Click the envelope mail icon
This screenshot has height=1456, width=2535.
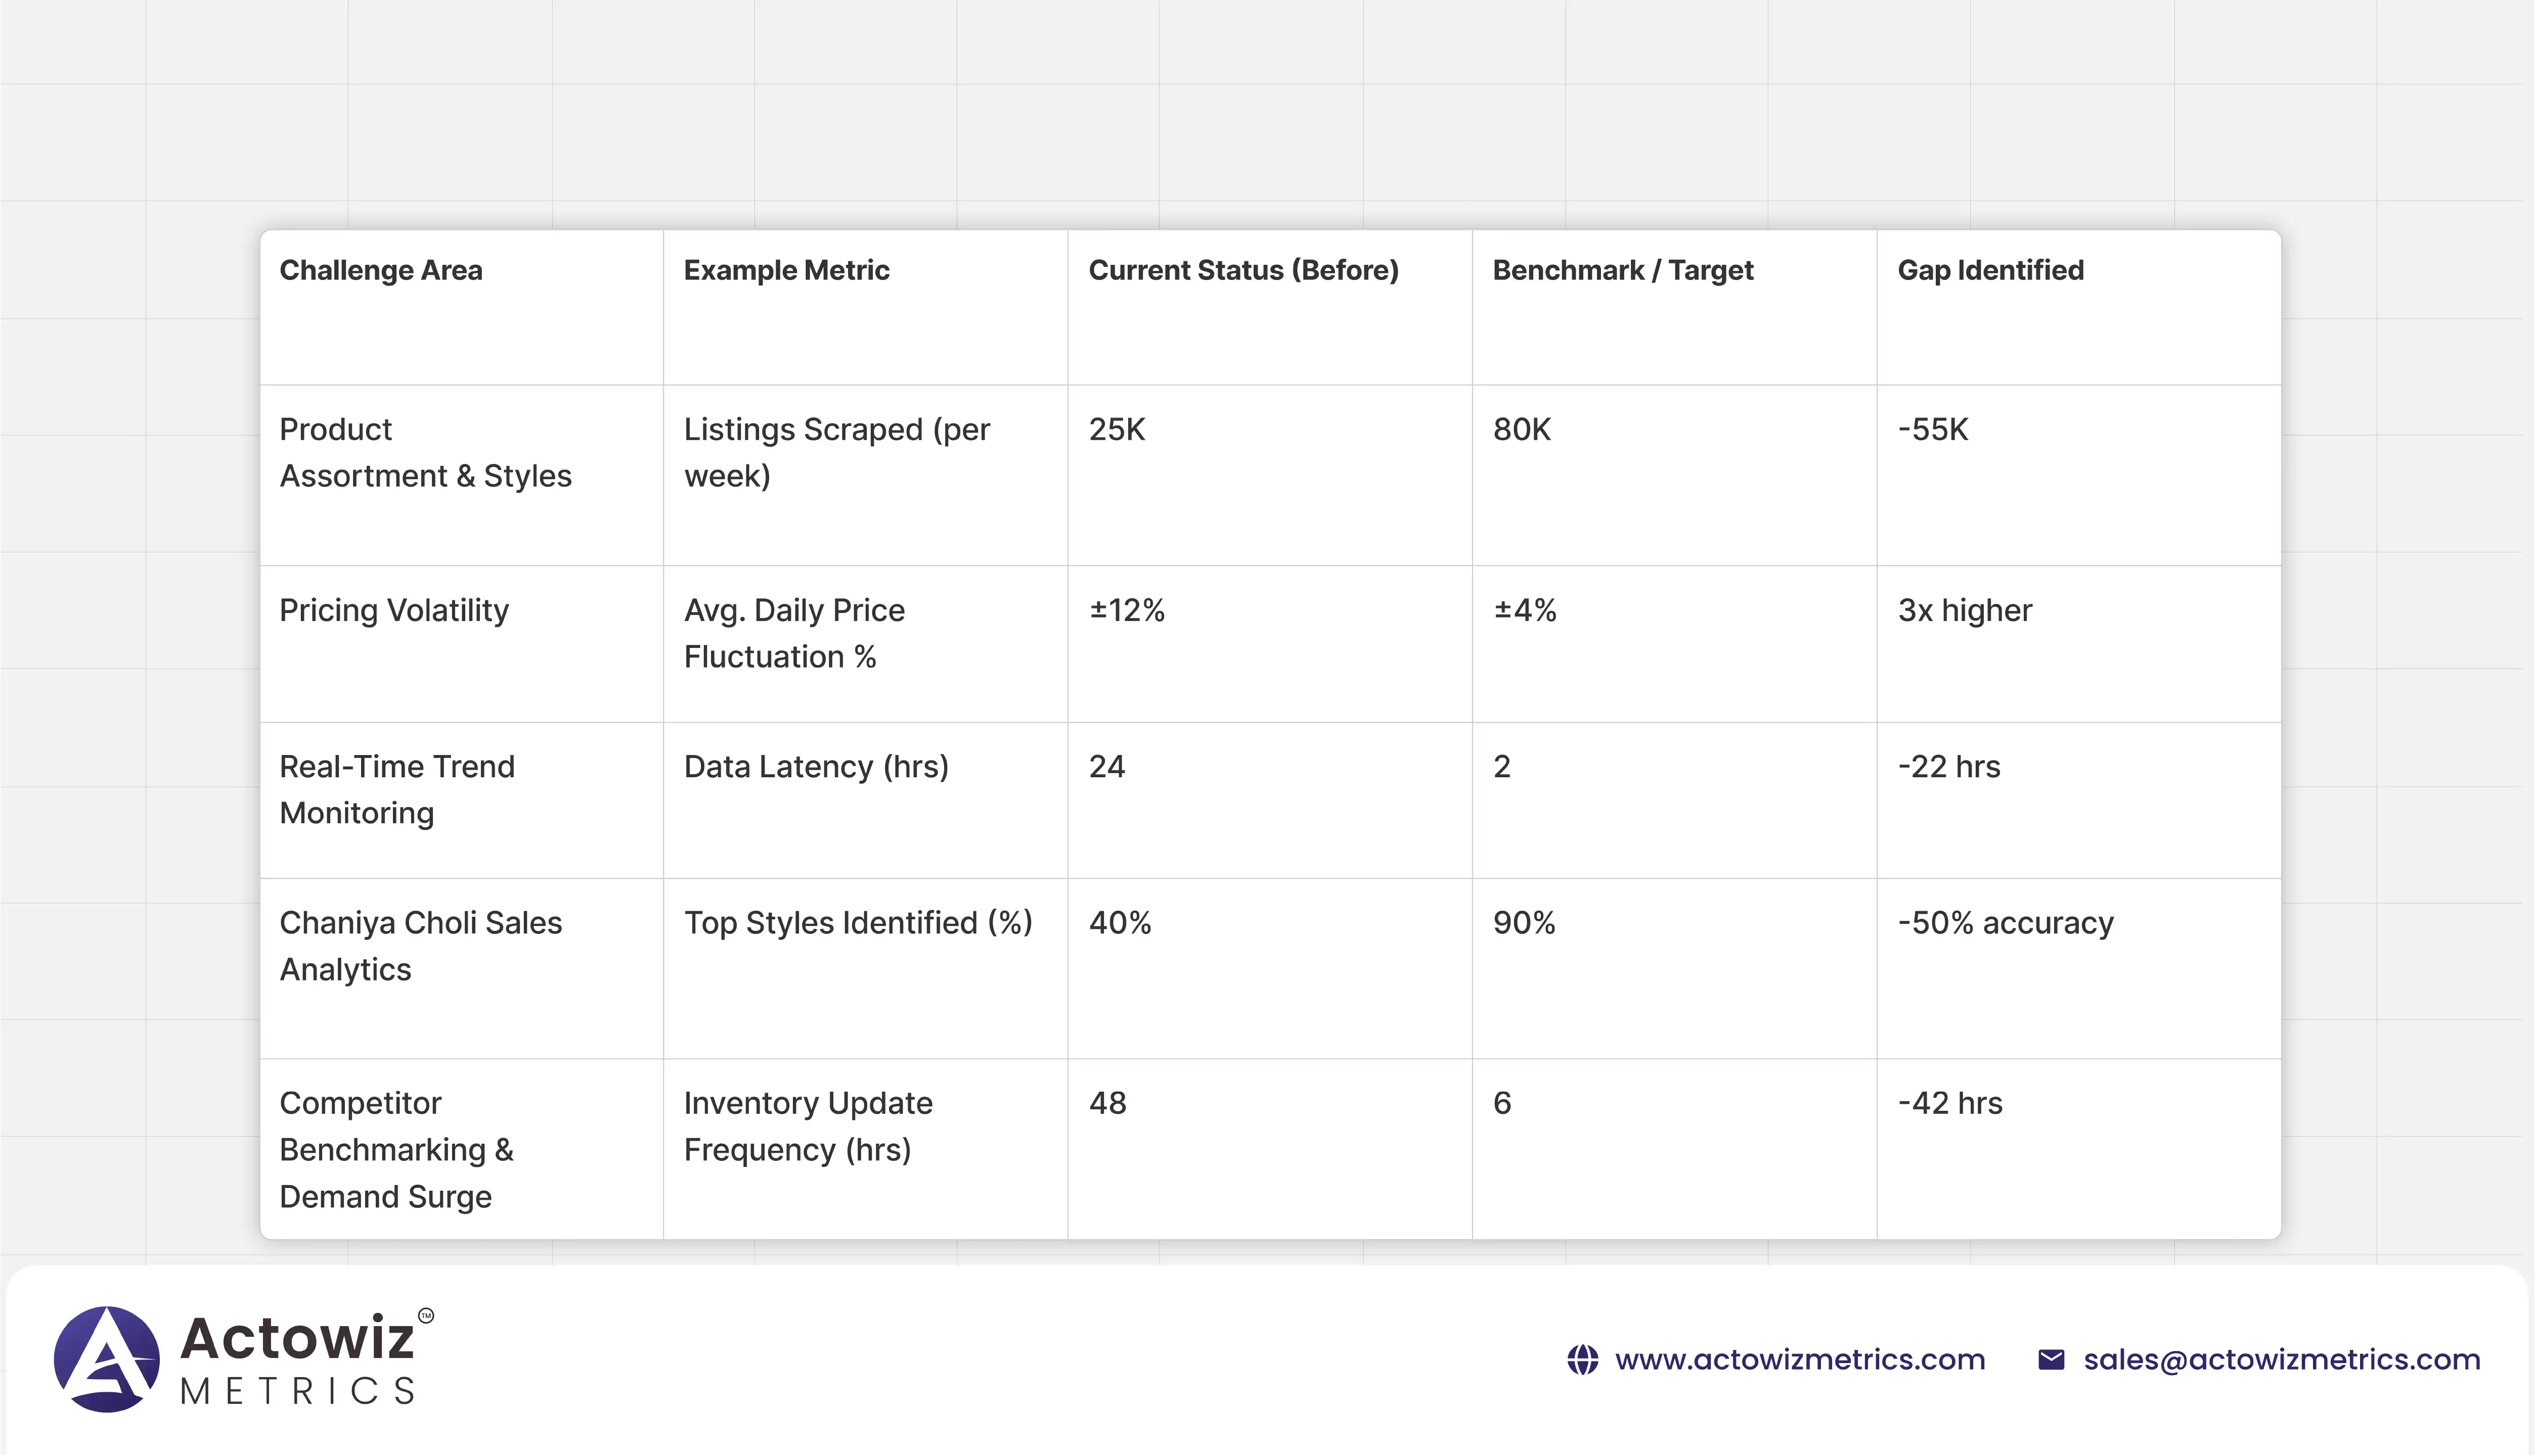point(2051,1360)
